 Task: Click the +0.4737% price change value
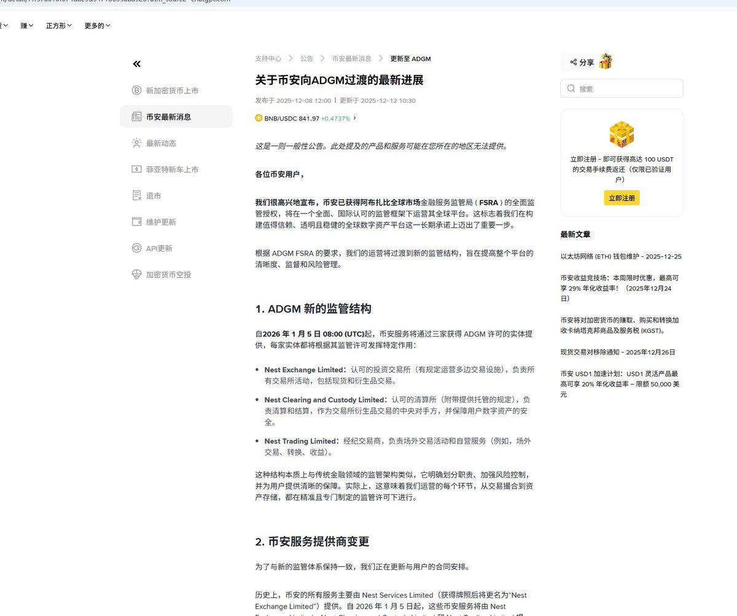[335, 118]
